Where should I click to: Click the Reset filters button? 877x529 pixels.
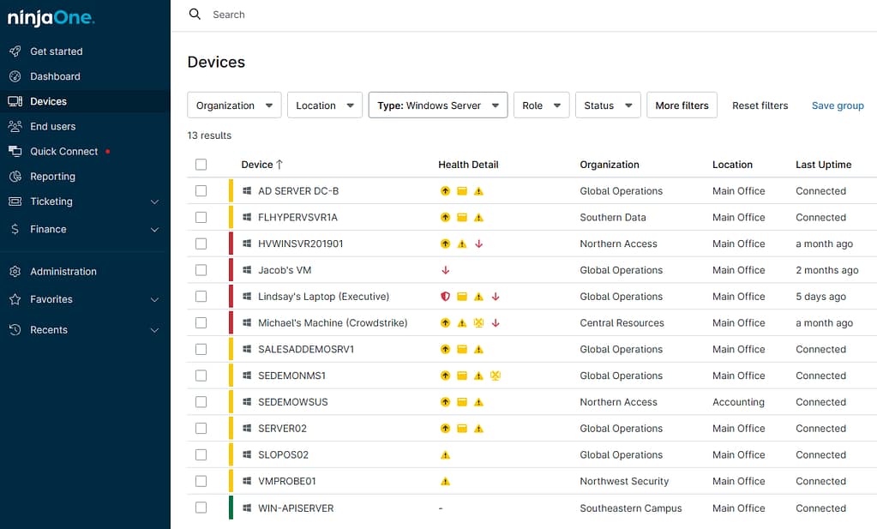[760, 105]
